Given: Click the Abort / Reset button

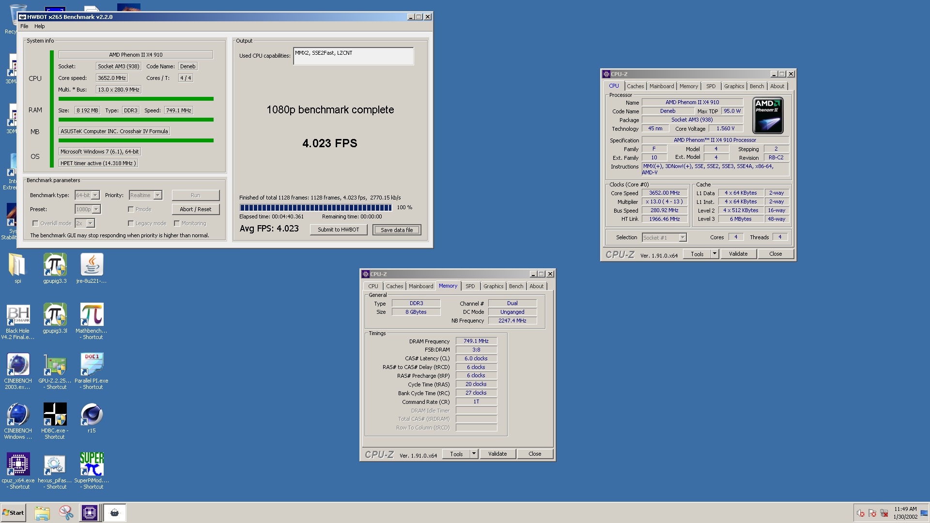Looking at the screenshot, I should click(x=195, y=209).
